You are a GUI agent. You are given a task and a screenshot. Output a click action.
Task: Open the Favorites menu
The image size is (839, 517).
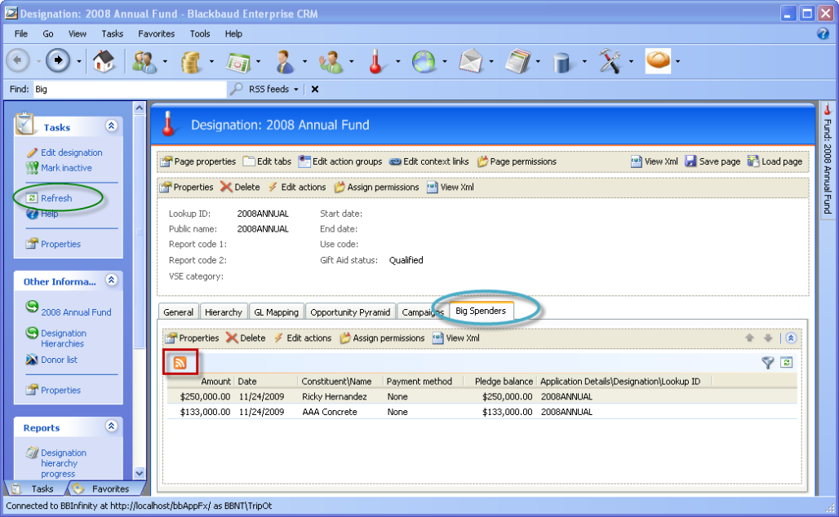pos(156,34)
